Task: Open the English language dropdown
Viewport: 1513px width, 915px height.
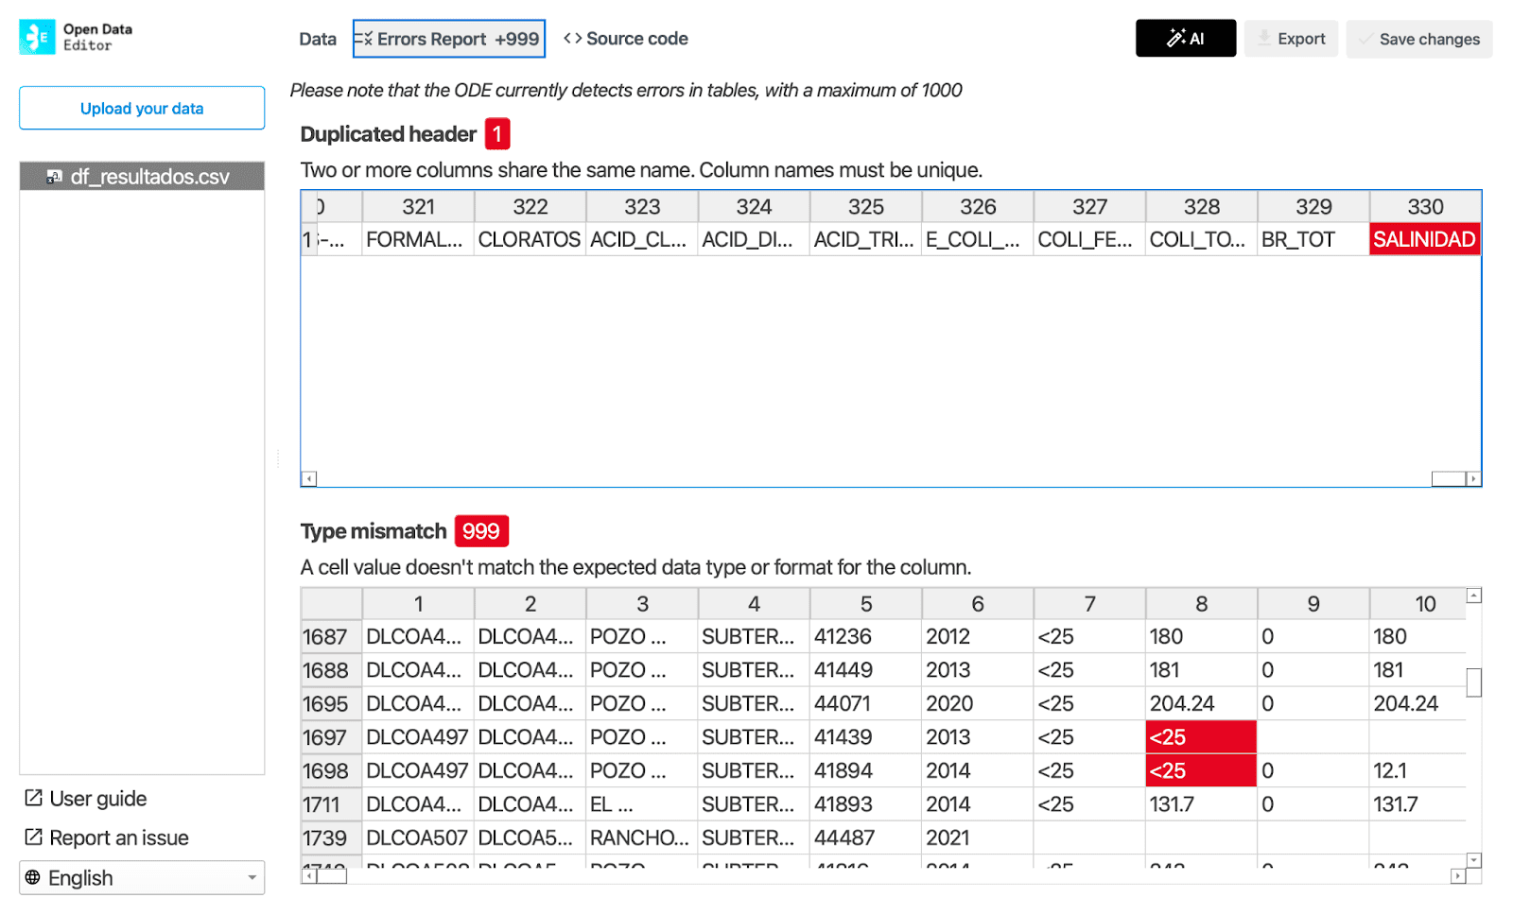Action: coord(142,877)
